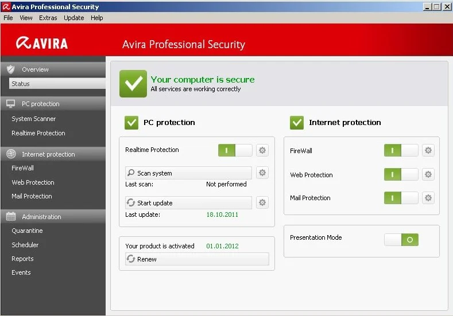Click the last update date 18.10.2011
This screenshot has width=453, height=316.
[x=222, y=214]
